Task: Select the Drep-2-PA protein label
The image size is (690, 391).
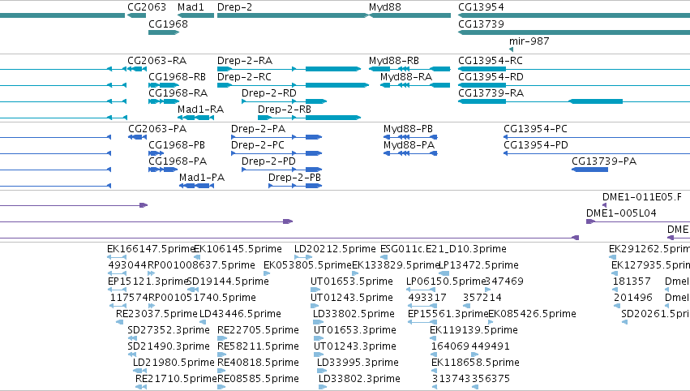Action: click(x=259, y=129)
